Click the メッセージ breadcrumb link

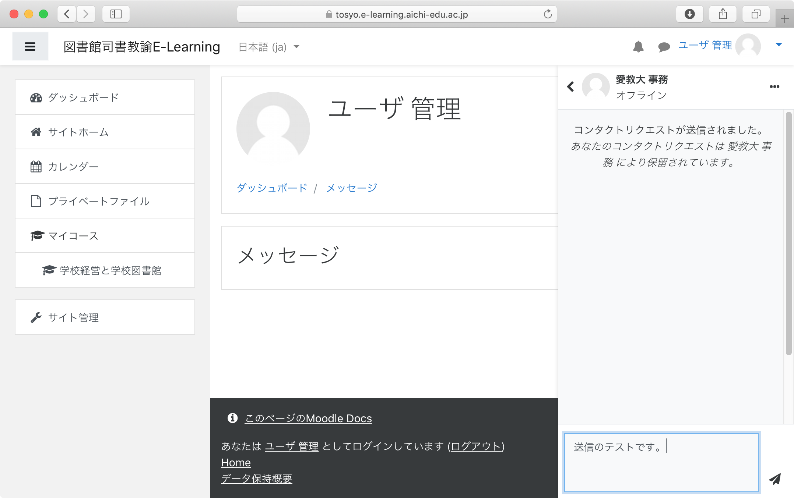[352, 188]
